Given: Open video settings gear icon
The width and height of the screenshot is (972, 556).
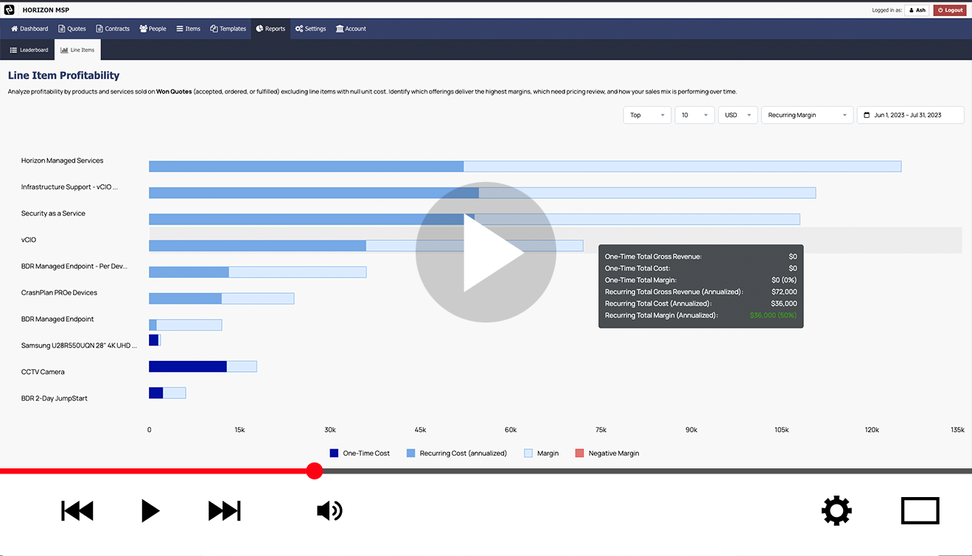Looking at the screenshot, I should [x=836, y=510].
